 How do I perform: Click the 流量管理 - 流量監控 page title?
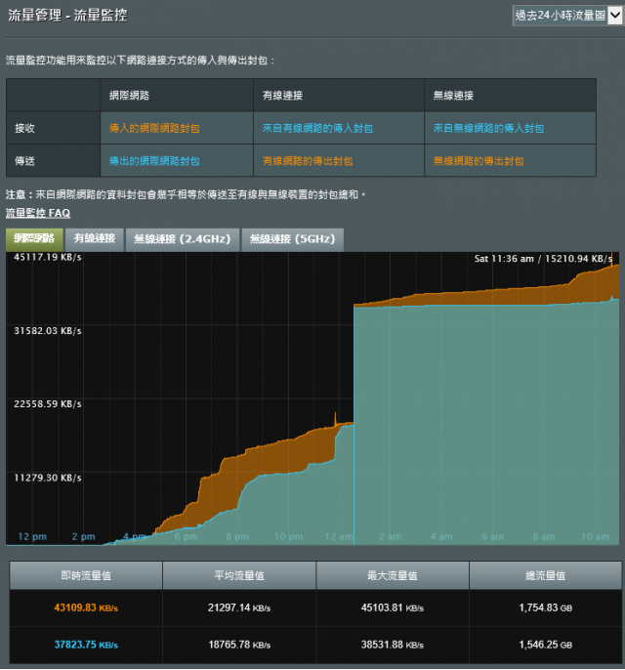(67, 16)
